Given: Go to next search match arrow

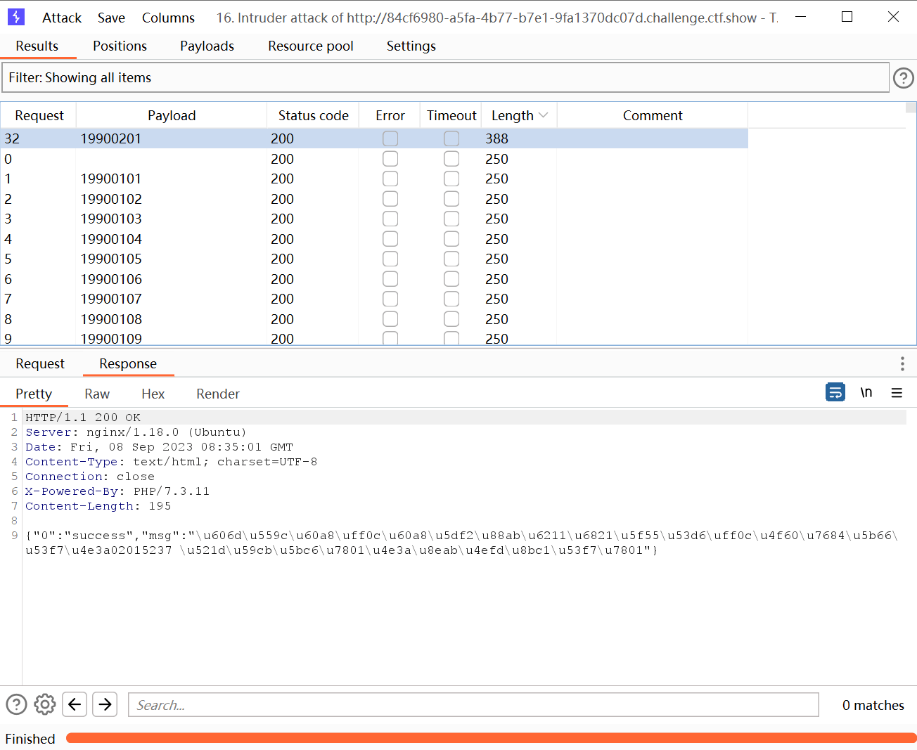Looking at the screenshot, I should click(x=105, y=704).
